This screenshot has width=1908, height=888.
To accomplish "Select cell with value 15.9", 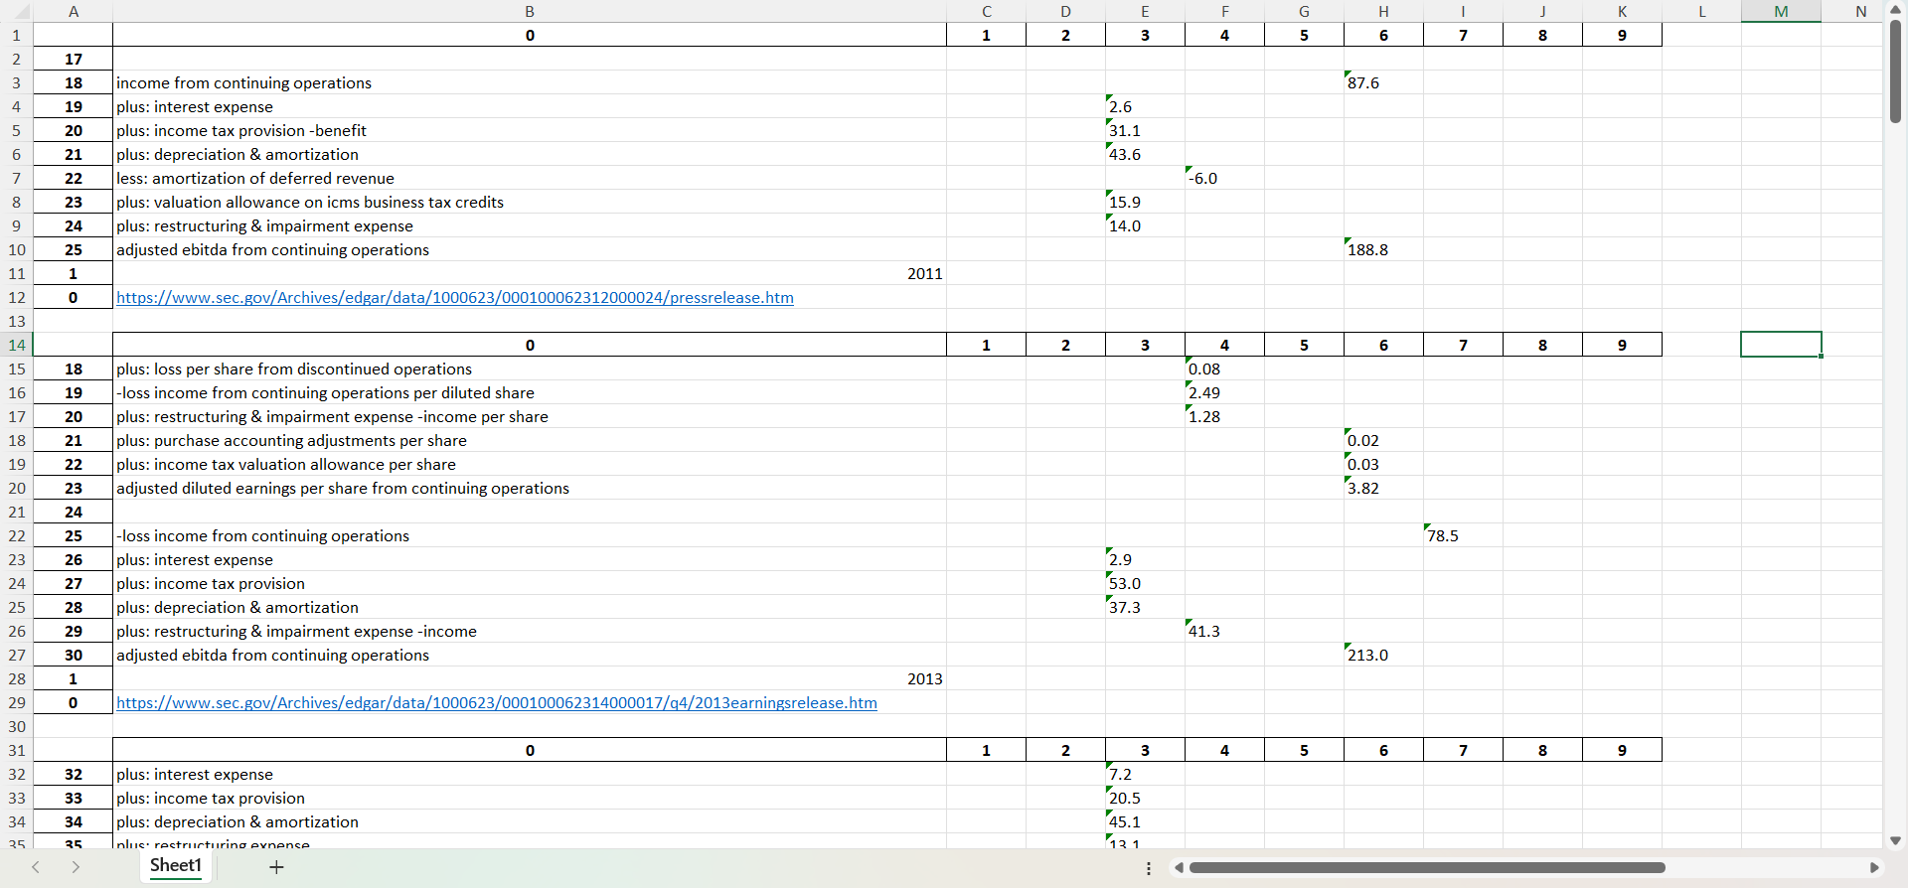I will (x=1145, y=202).
